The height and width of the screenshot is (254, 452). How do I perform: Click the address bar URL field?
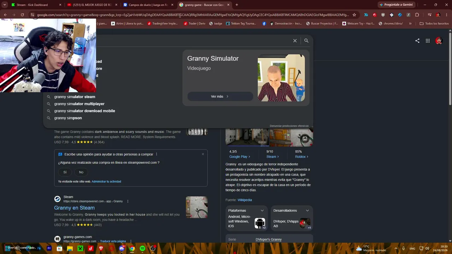193,15
